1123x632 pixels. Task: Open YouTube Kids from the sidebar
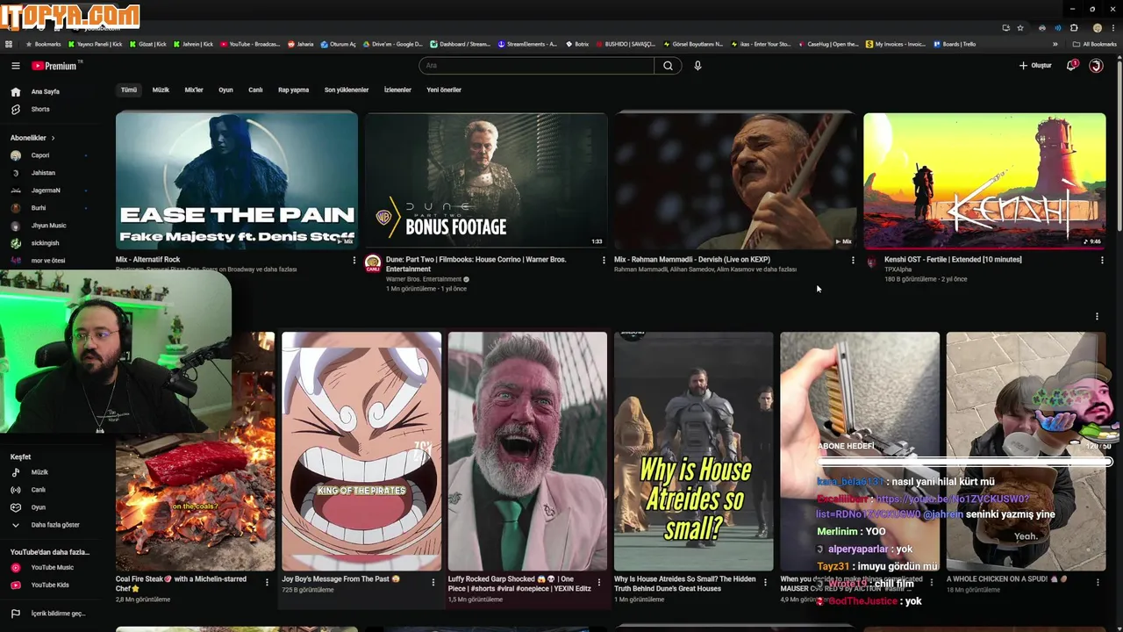pos(50,585)
